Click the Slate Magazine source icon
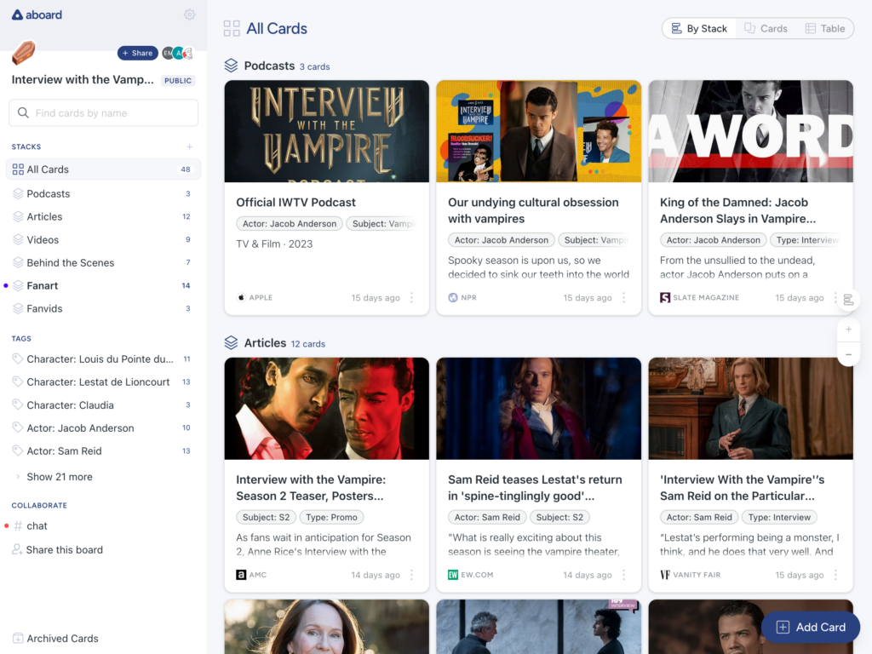Screen dimensions: 872x654 tap(664, 297)
